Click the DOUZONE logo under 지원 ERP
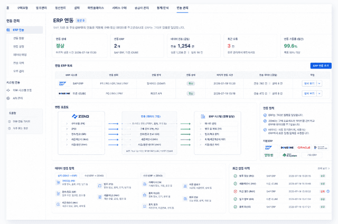Screen dimensions: 338x224 pos(287,148)
